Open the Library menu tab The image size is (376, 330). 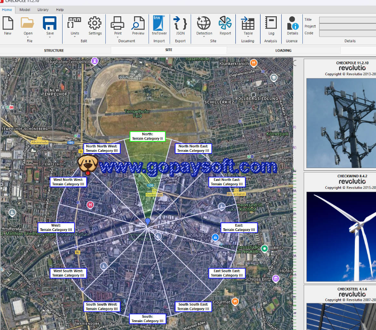click(x=43, y=9)
